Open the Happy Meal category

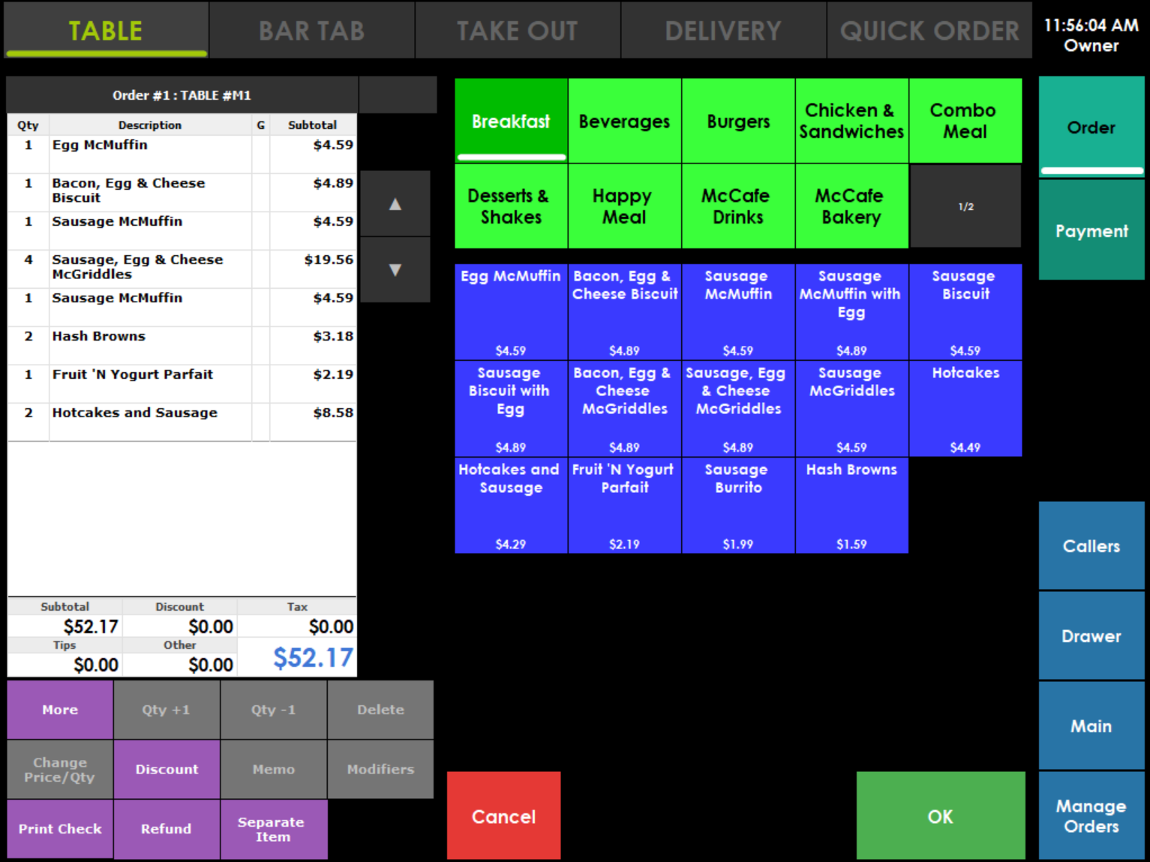click(x=624, y=206)
